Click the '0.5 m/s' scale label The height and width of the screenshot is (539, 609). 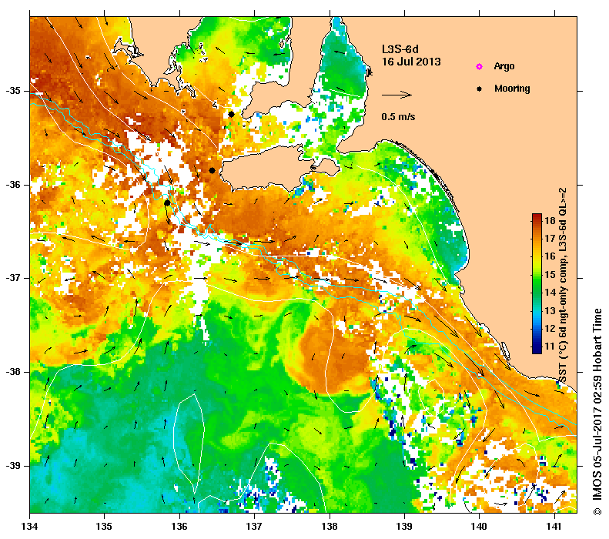(398, 116)
